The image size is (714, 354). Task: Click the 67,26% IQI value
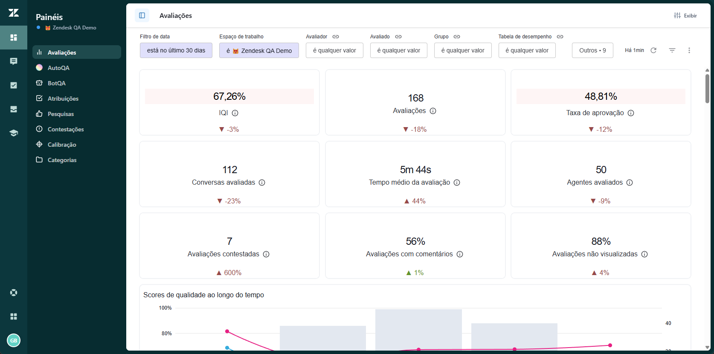point(229,96)
